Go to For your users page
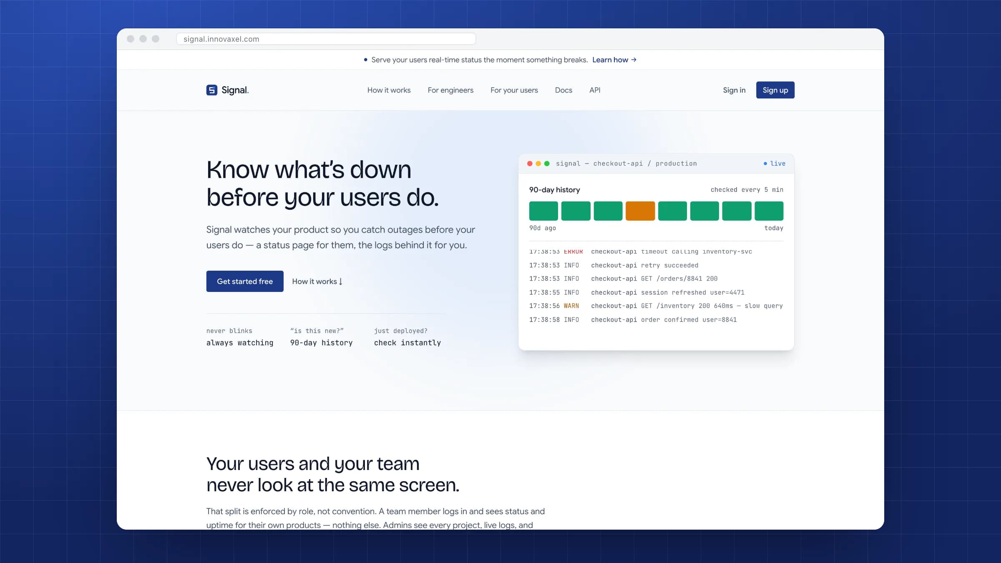 pyautogui.click(x=514, y=90)
